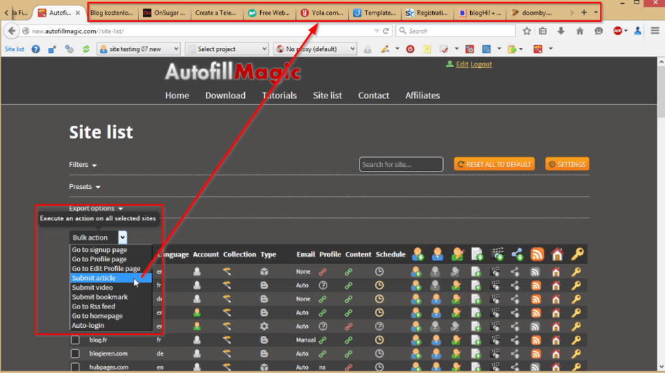The image size is (665, 373).
Task: Click the collection wand icon in the blog.fr row
Action: (x=227, y=340)
